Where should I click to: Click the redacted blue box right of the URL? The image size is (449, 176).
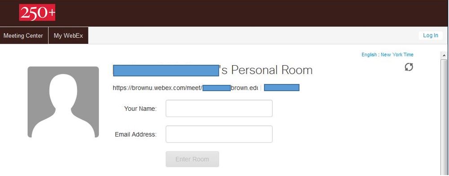coord(282,88)
